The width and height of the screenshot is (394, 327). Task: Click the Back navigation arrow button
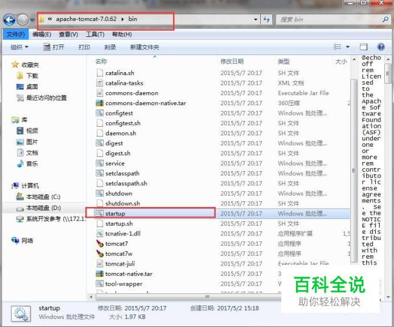[x=9, y=20]
